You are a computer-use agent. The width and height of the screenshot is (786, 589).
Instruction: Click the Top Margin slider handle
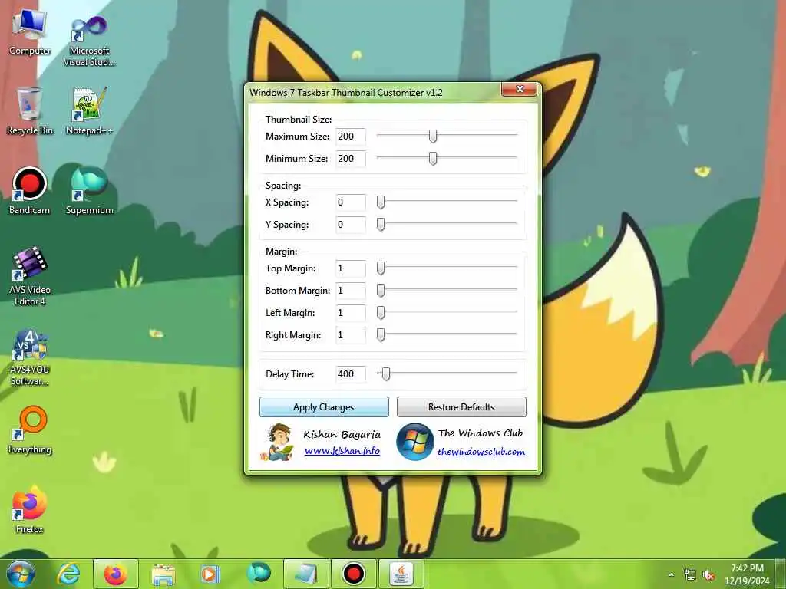[381, 268]
